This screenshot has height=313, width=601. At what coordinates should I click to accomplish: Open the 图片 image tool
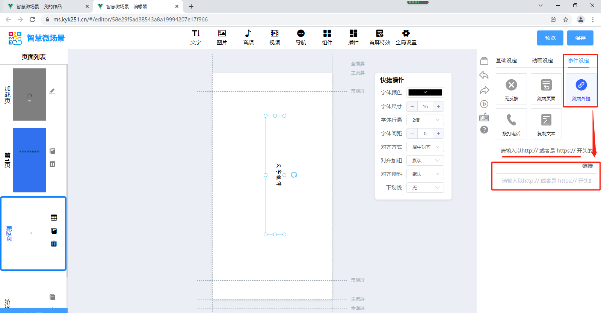[222, 37]
